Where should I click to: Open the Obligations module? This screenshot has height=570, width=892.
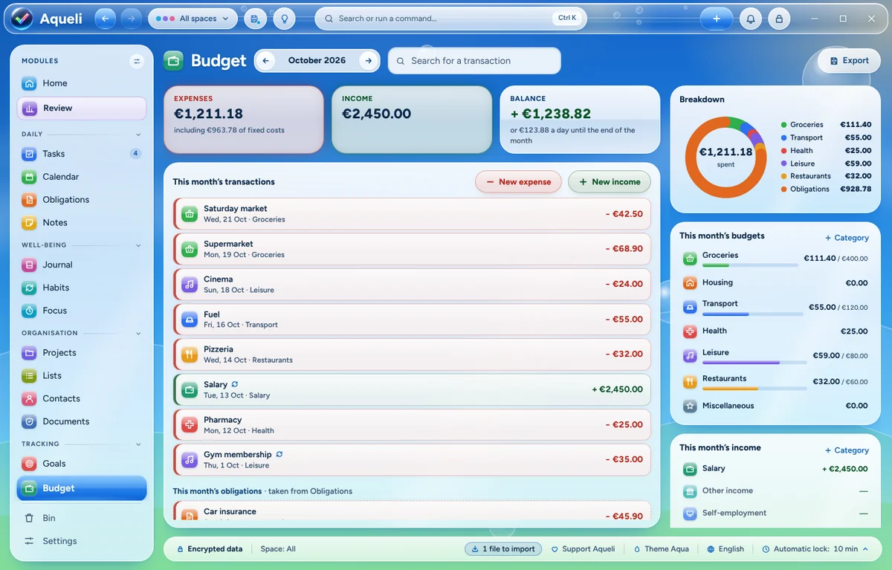pyautogui.click(x=82, y=199)
